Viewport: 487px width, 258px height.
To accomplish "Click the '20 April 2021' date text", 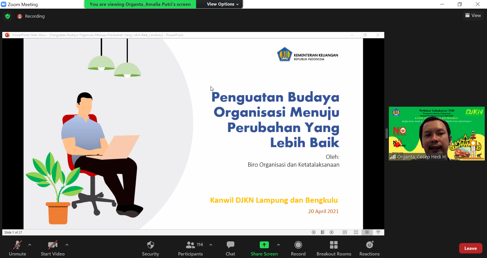I will [323, 211].
